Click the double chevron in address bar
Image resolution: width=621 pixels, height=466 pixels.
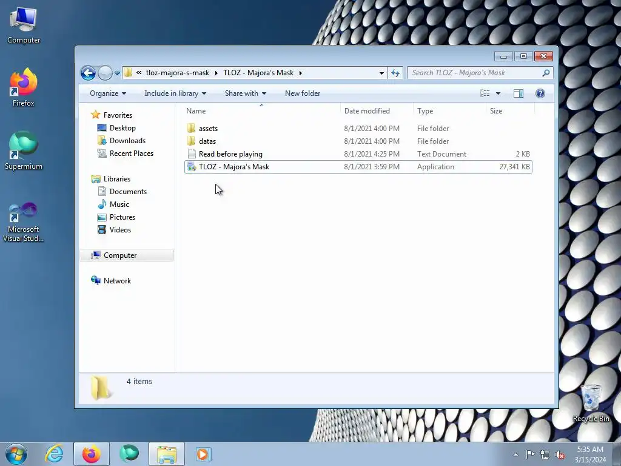pyautogui.click(x=139, y=73)
